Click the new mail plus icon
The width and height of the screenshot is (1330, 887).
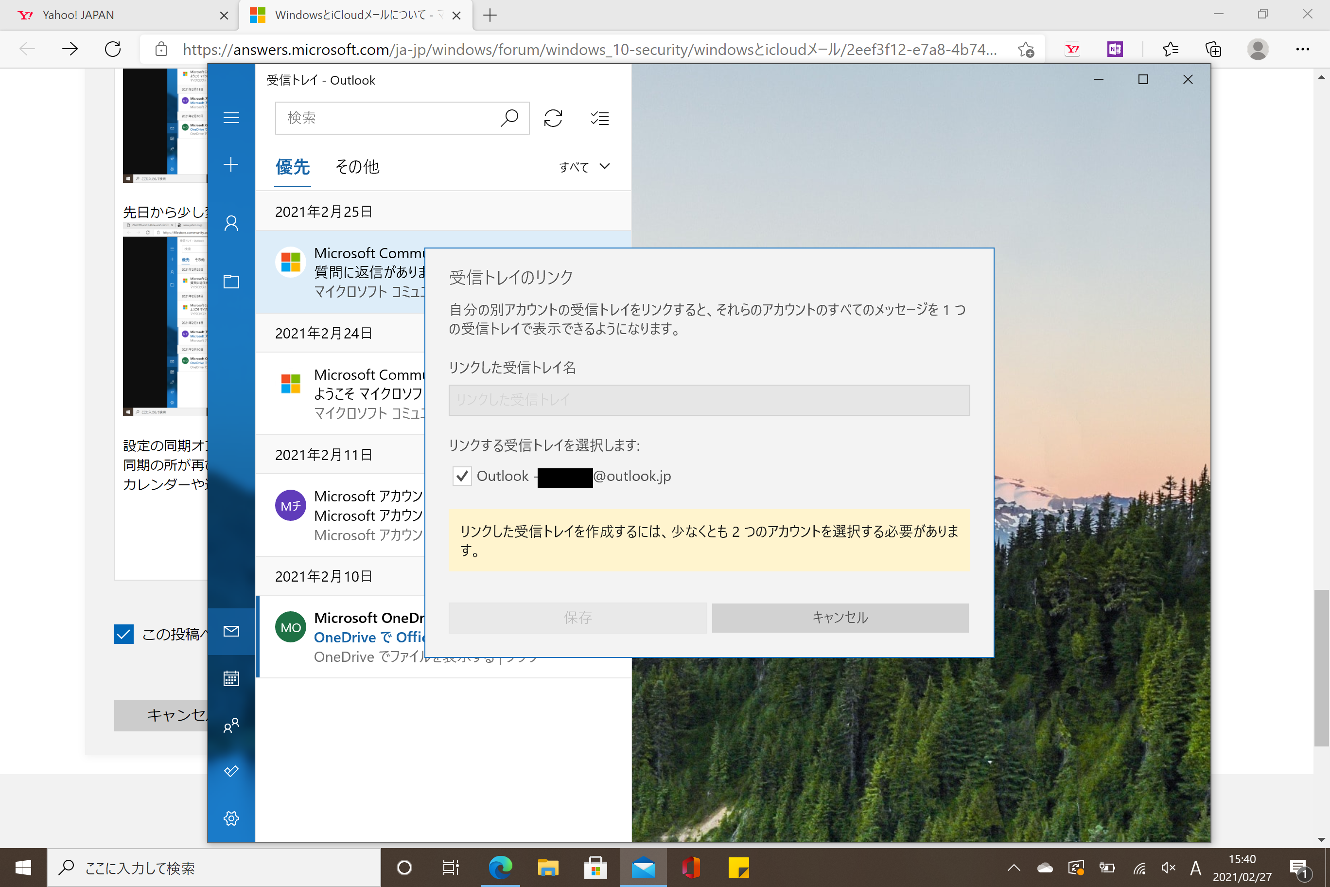click(x=231, y=165)
